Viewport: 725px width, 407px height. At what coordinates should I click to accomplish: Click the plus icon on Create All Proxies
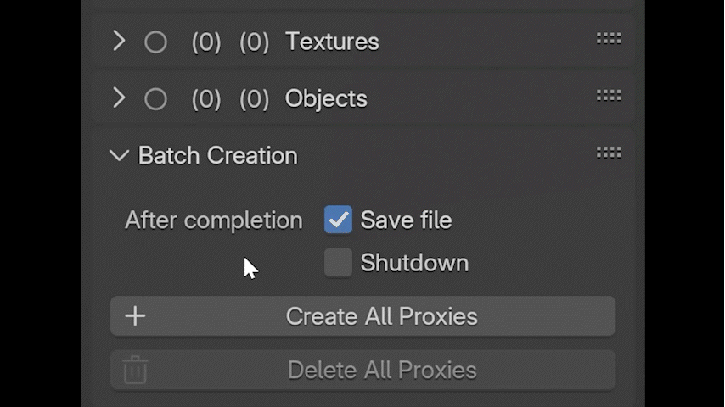pyautogui.click(x=136, y=316)
